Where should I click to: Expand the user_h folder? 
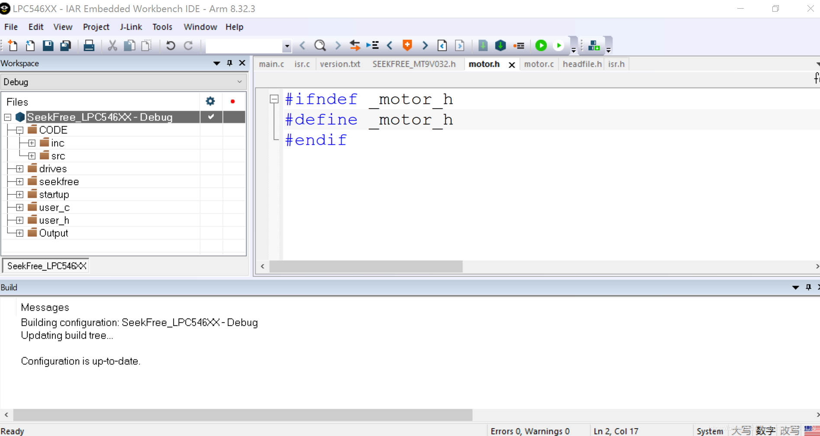pyautogui.click(x=19, y=220)
